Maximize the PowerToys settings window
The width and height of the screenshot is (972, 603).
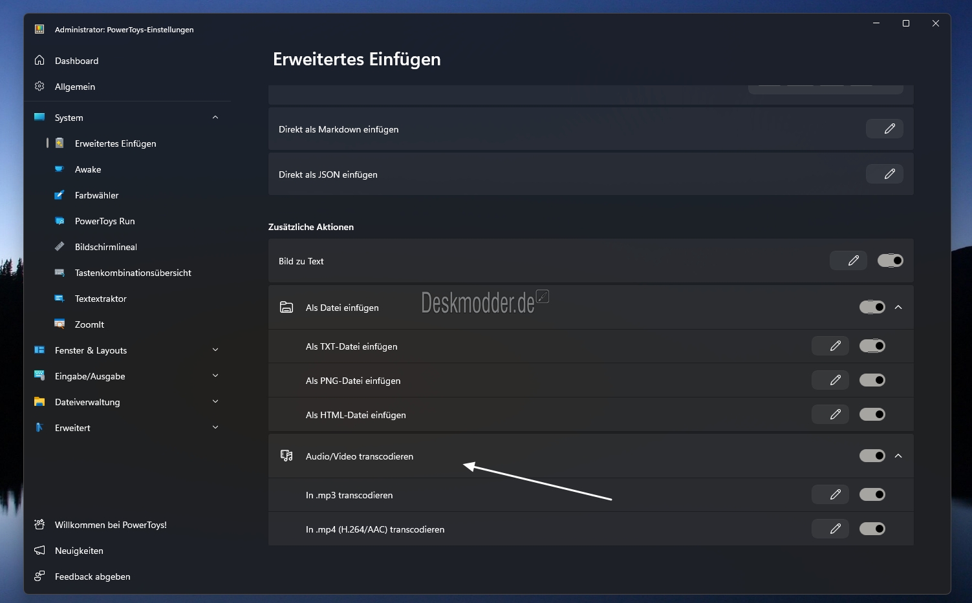[906, 23]
